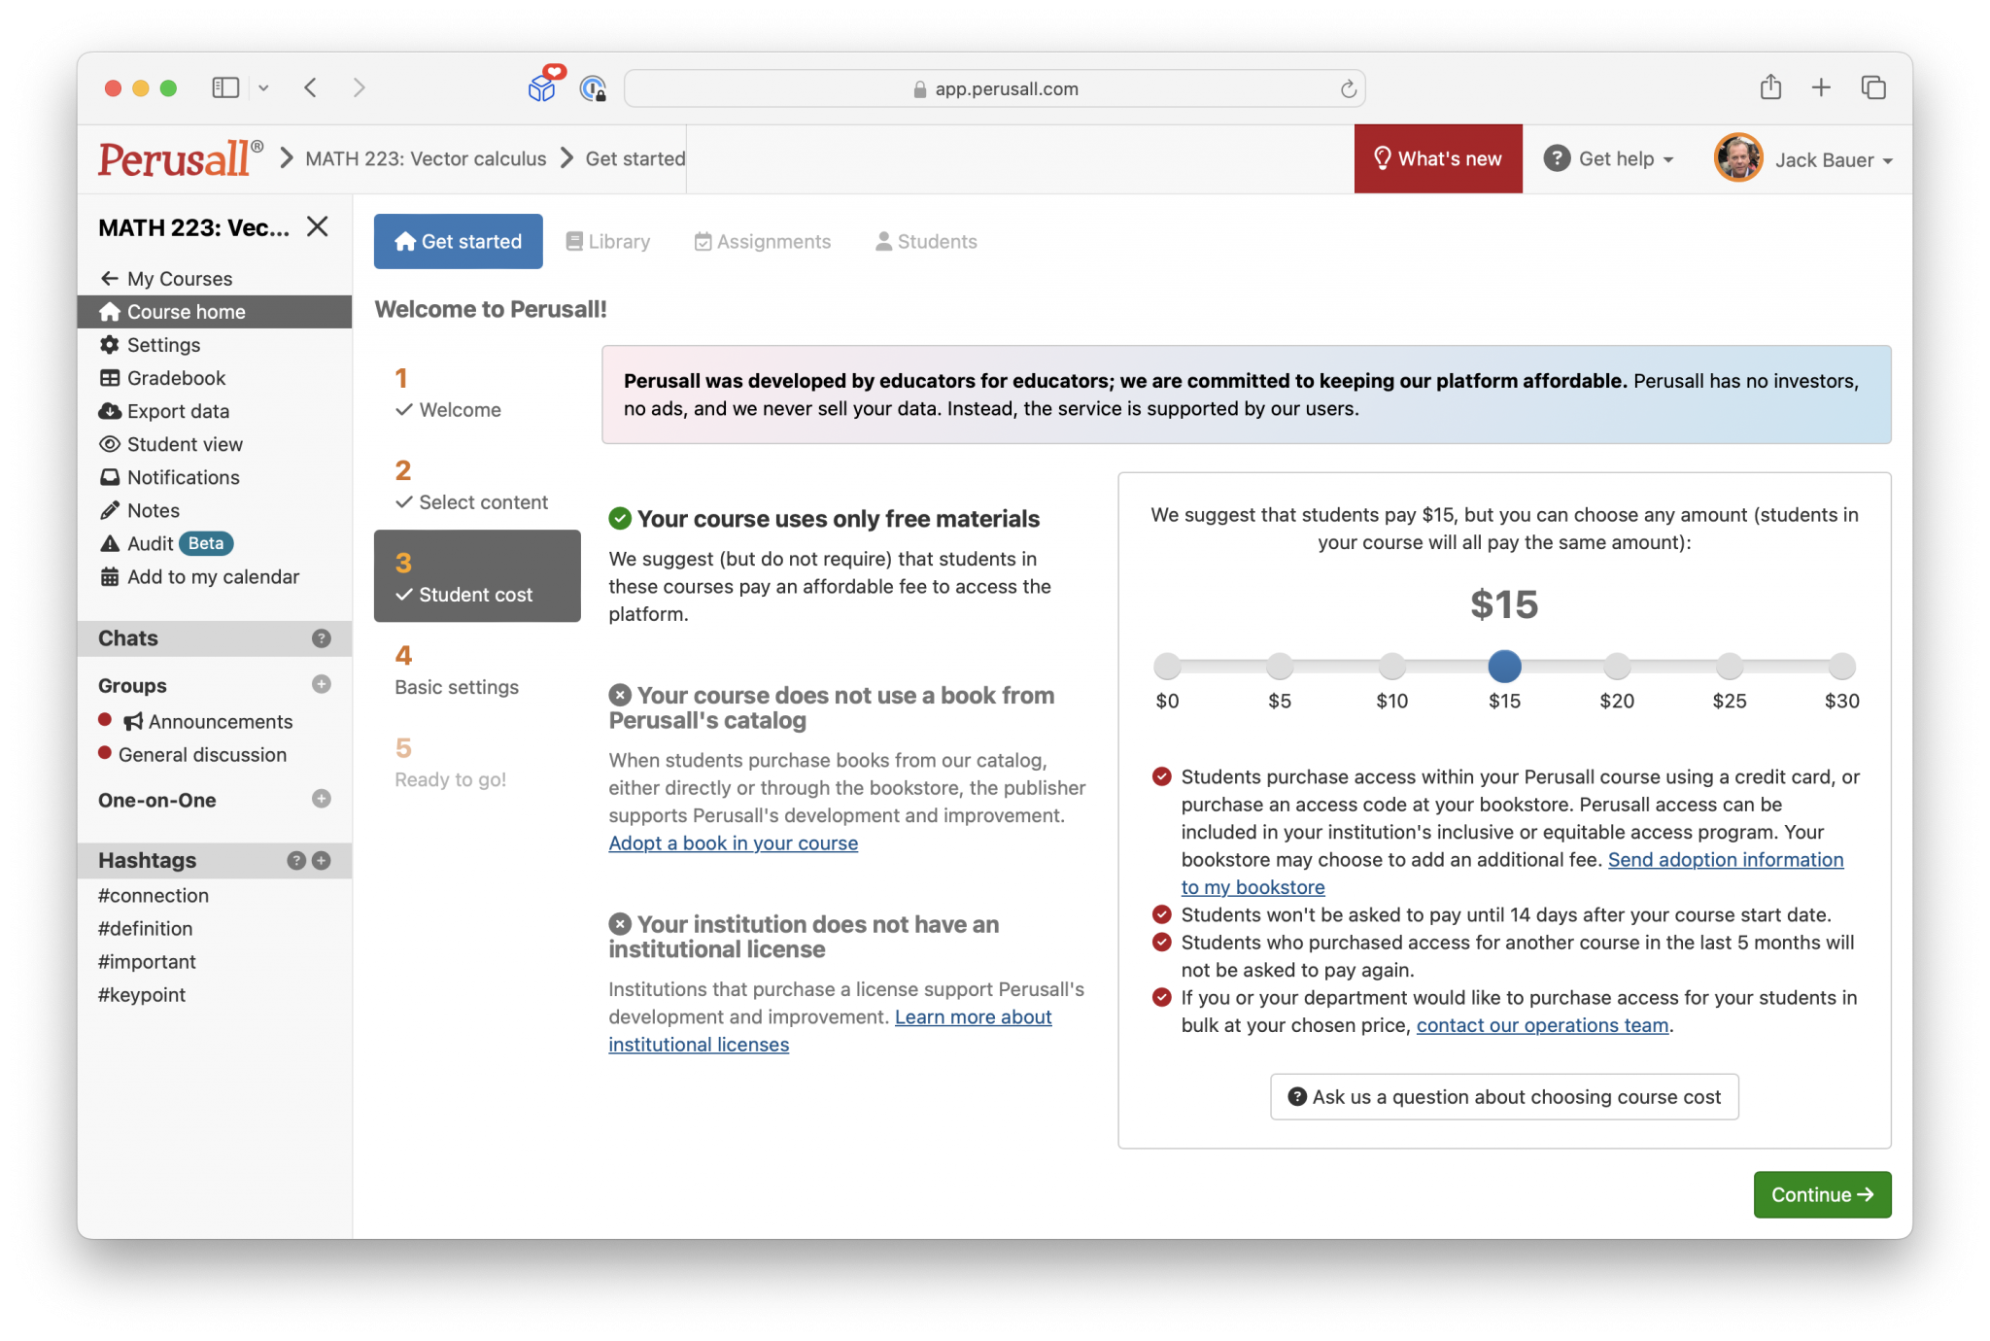Open the Get help dropdown
This screenshot has width=1990, height=1341.
(1609, 158)
